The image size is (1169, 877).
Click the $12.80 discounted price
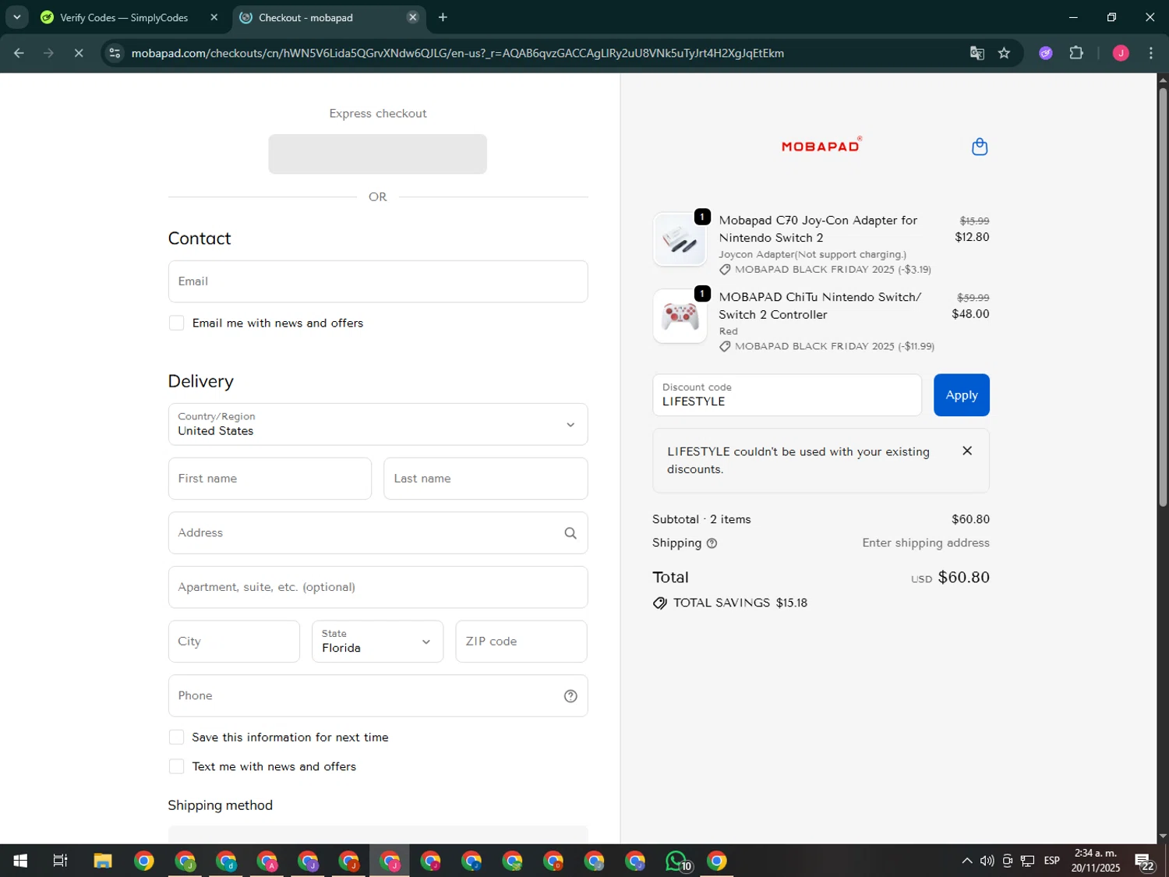coord(972,237)
